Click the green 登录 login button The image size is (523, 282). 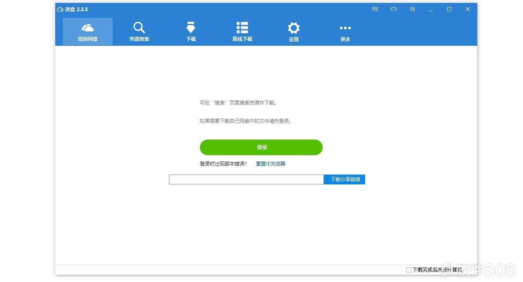[261, 147]
